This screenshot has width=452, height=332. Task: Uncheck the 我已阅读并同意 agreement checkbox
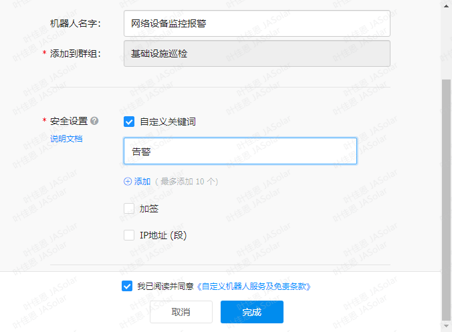(x=127, y=286)
